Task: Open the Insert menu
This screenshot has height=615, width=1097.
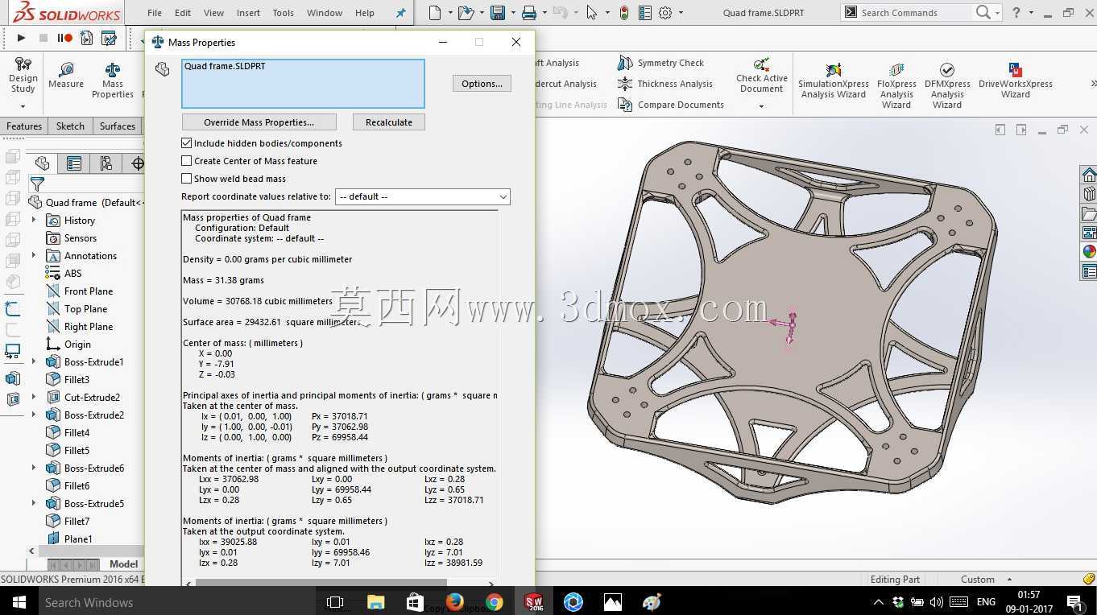Action: pyautogui.click(x=248, y=13)
